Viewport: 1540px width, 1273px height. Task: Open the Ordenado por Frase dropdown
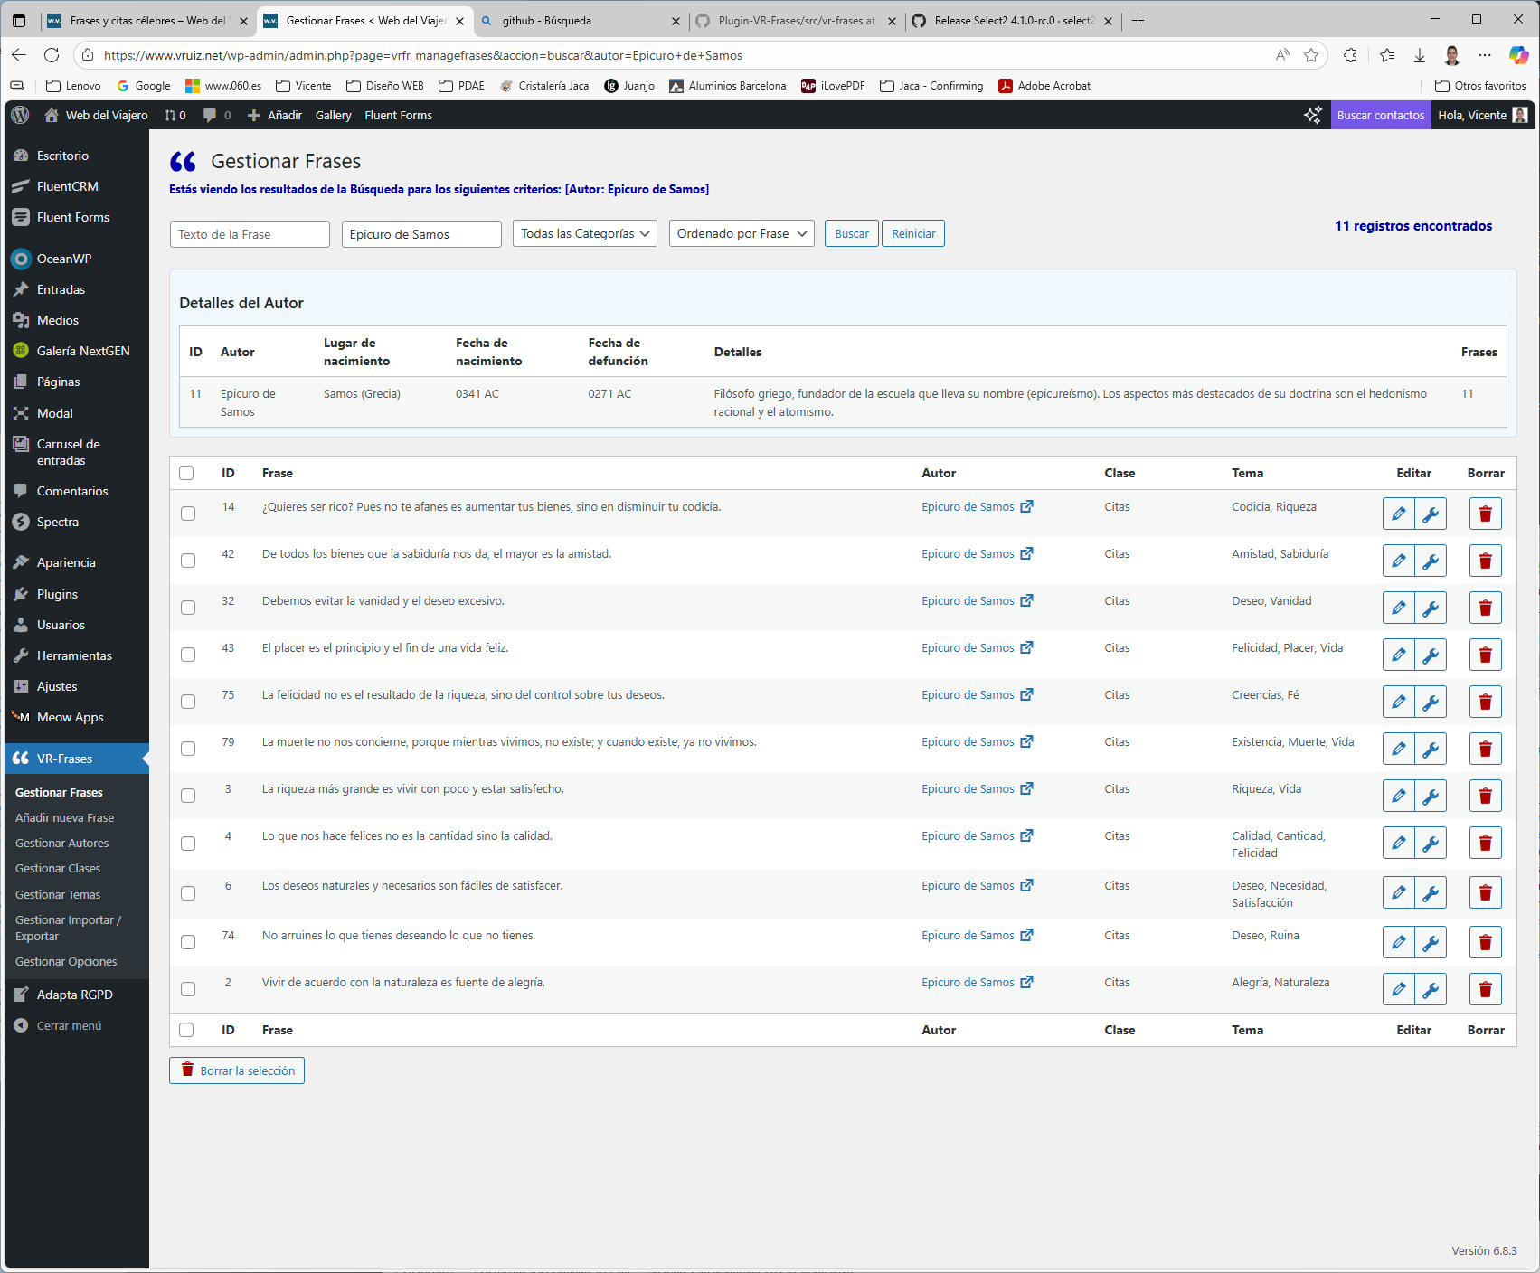pos(741,233)
